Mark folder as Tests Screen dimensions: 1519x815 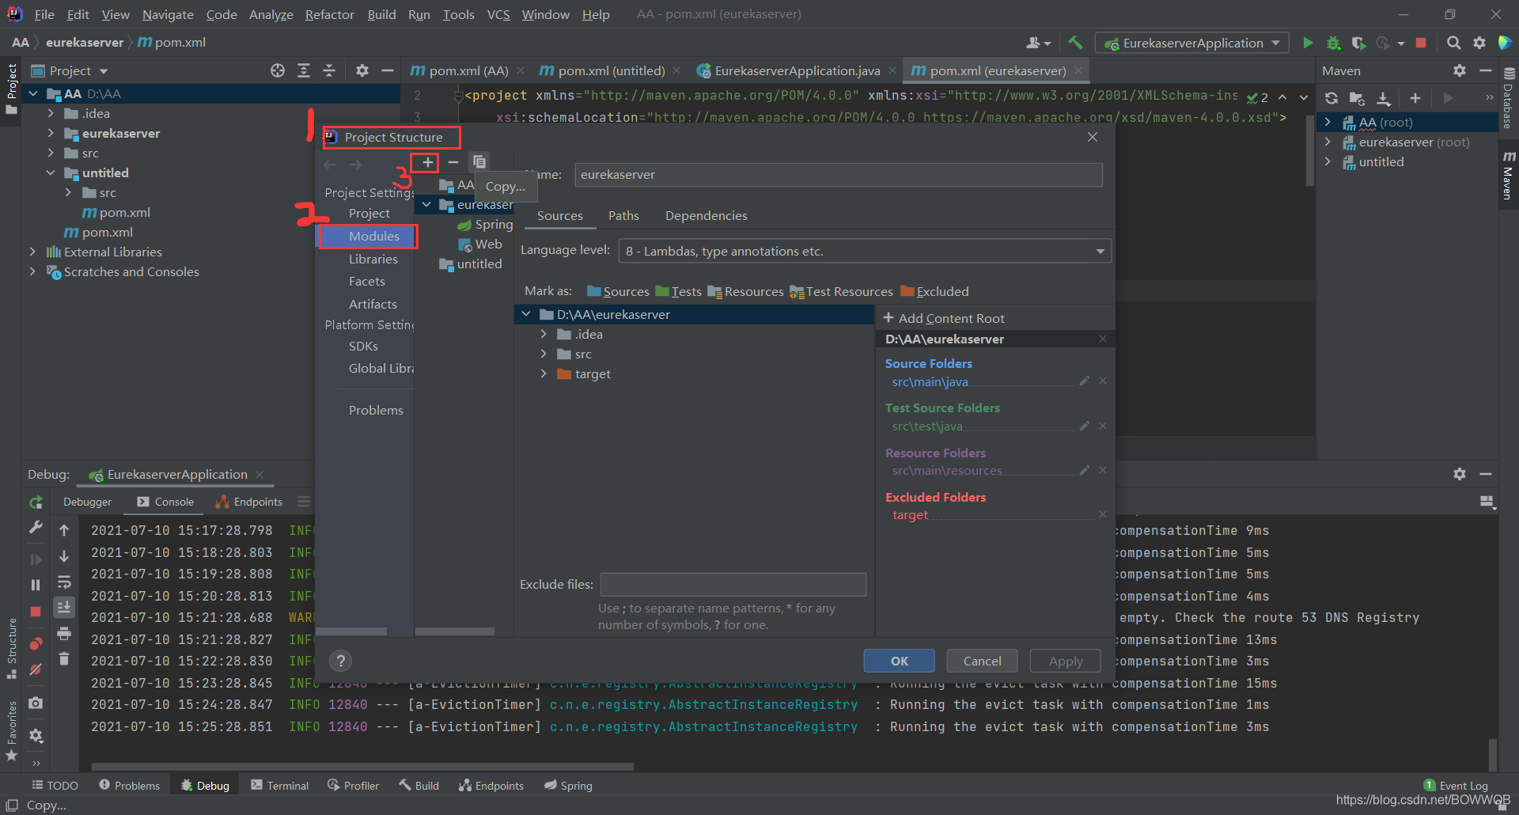click(678, 291)
